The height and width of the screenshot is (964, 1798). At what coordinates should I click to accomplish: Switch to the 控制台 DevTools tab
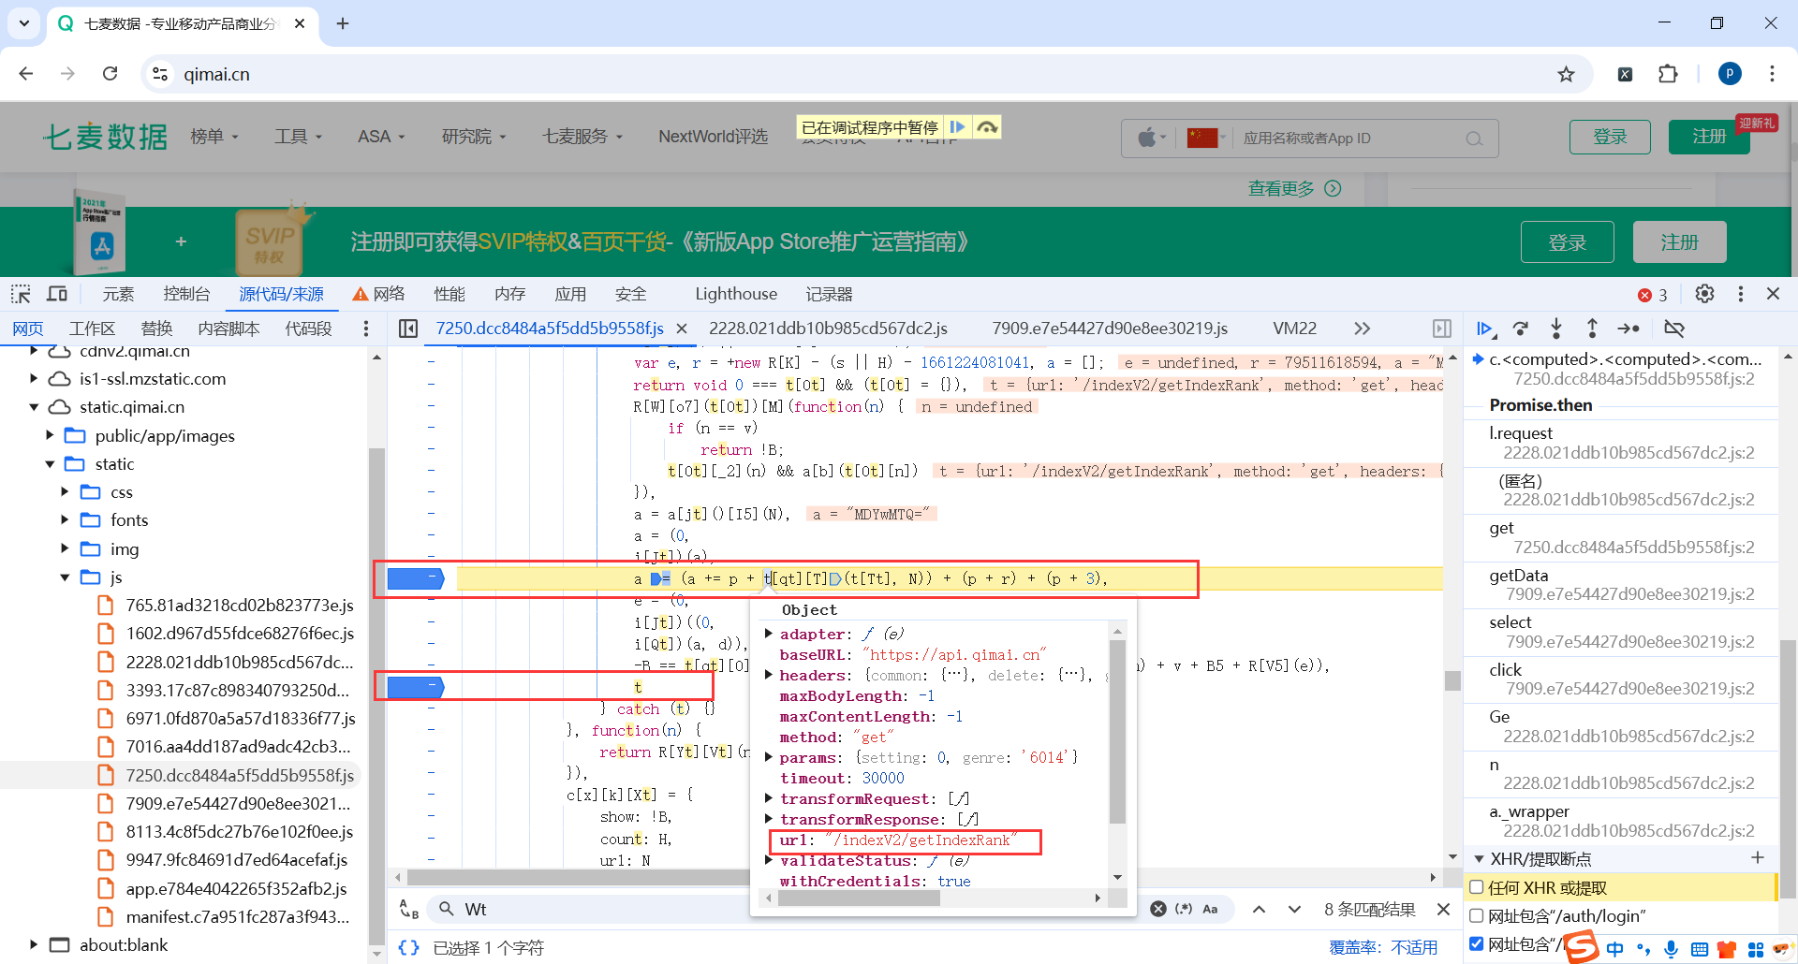pos(186,294)
